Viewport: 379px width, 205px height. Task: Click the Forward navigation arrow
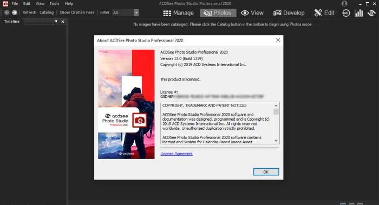pyautogui.click(x=15, y=12)
